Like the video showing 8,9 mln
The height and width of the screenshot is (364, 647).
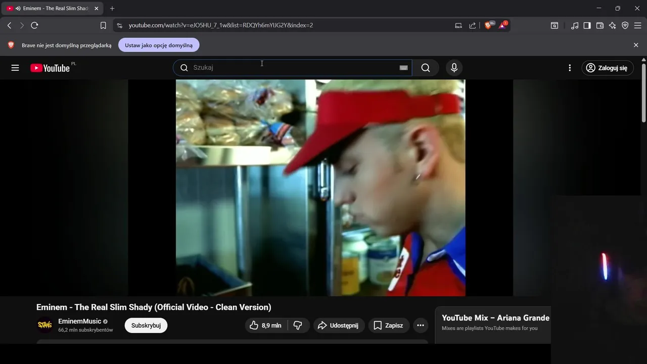(265, 326)
